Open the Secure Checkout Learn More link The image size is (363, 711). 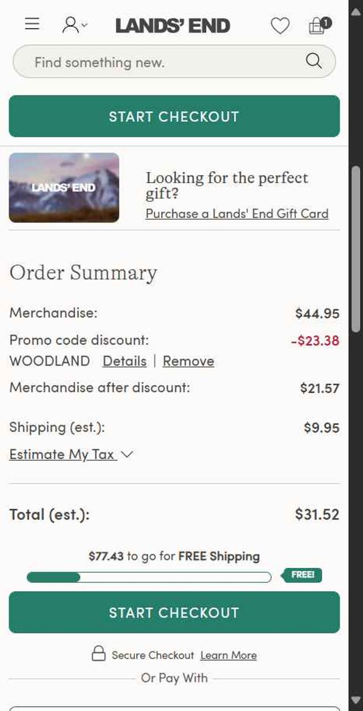pyautogui.click(x=229, y=655)
